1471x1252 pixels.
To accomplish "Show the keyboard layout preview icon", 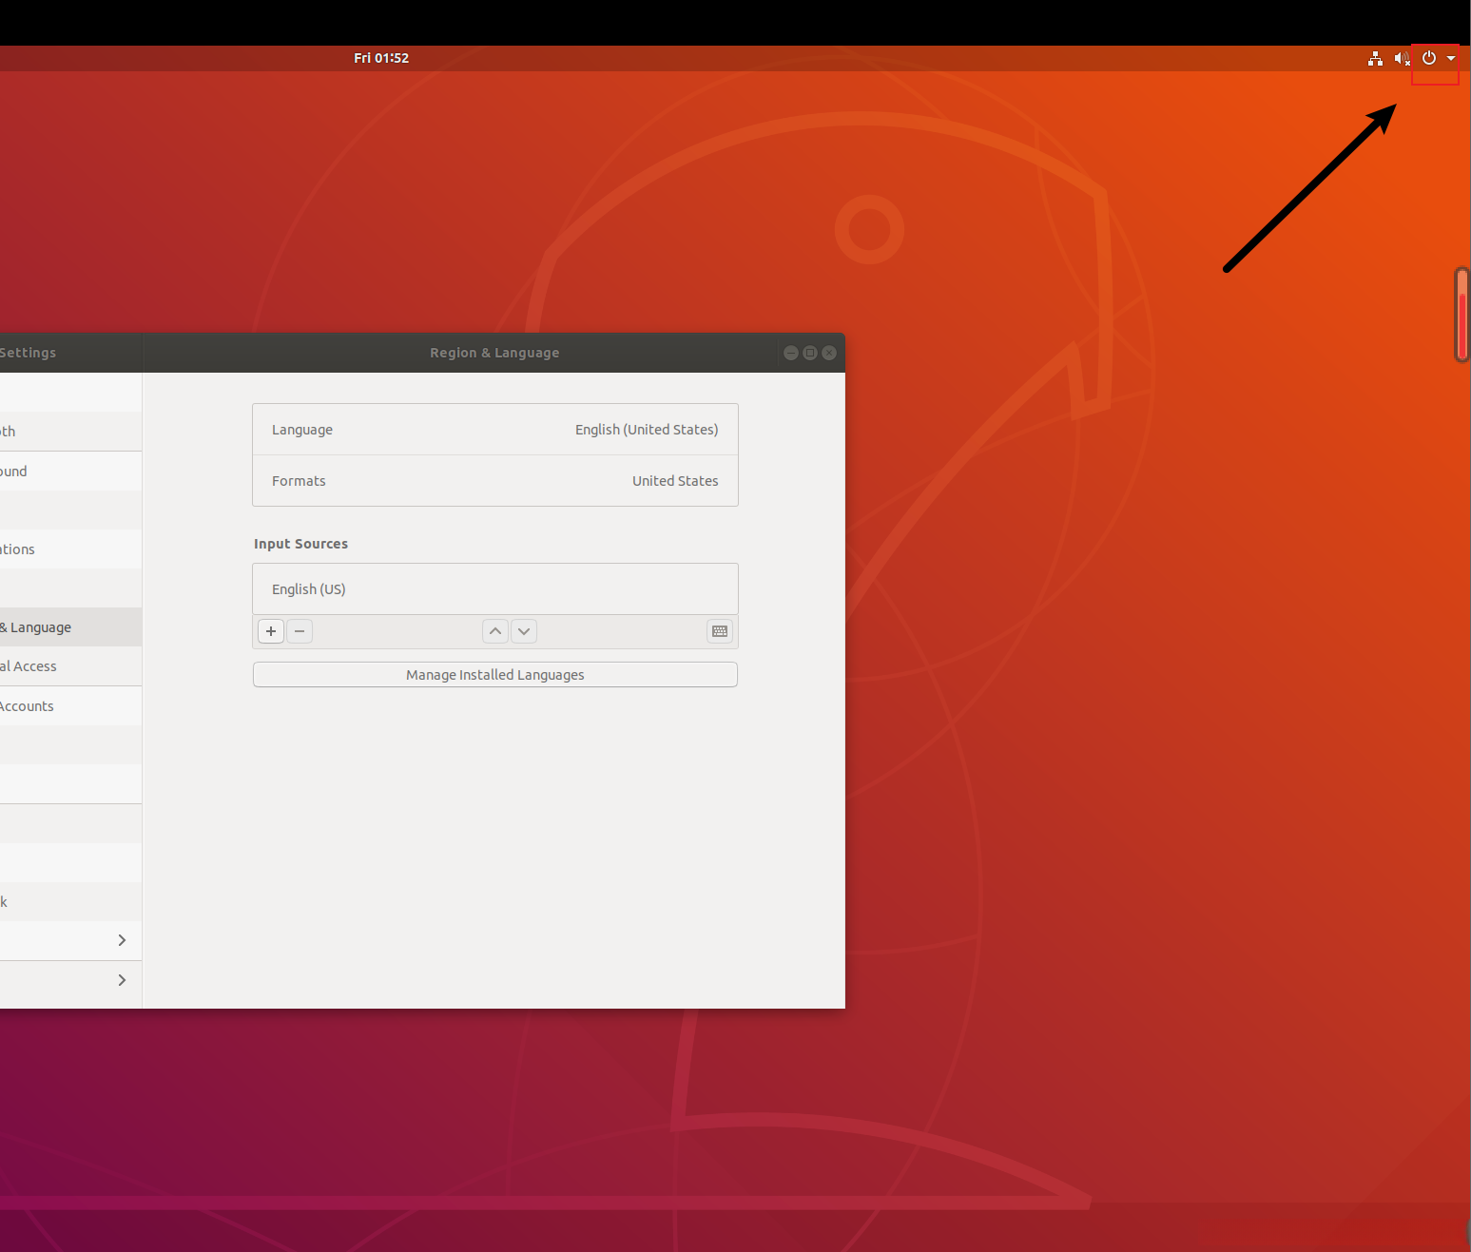I will coord(720,631).
